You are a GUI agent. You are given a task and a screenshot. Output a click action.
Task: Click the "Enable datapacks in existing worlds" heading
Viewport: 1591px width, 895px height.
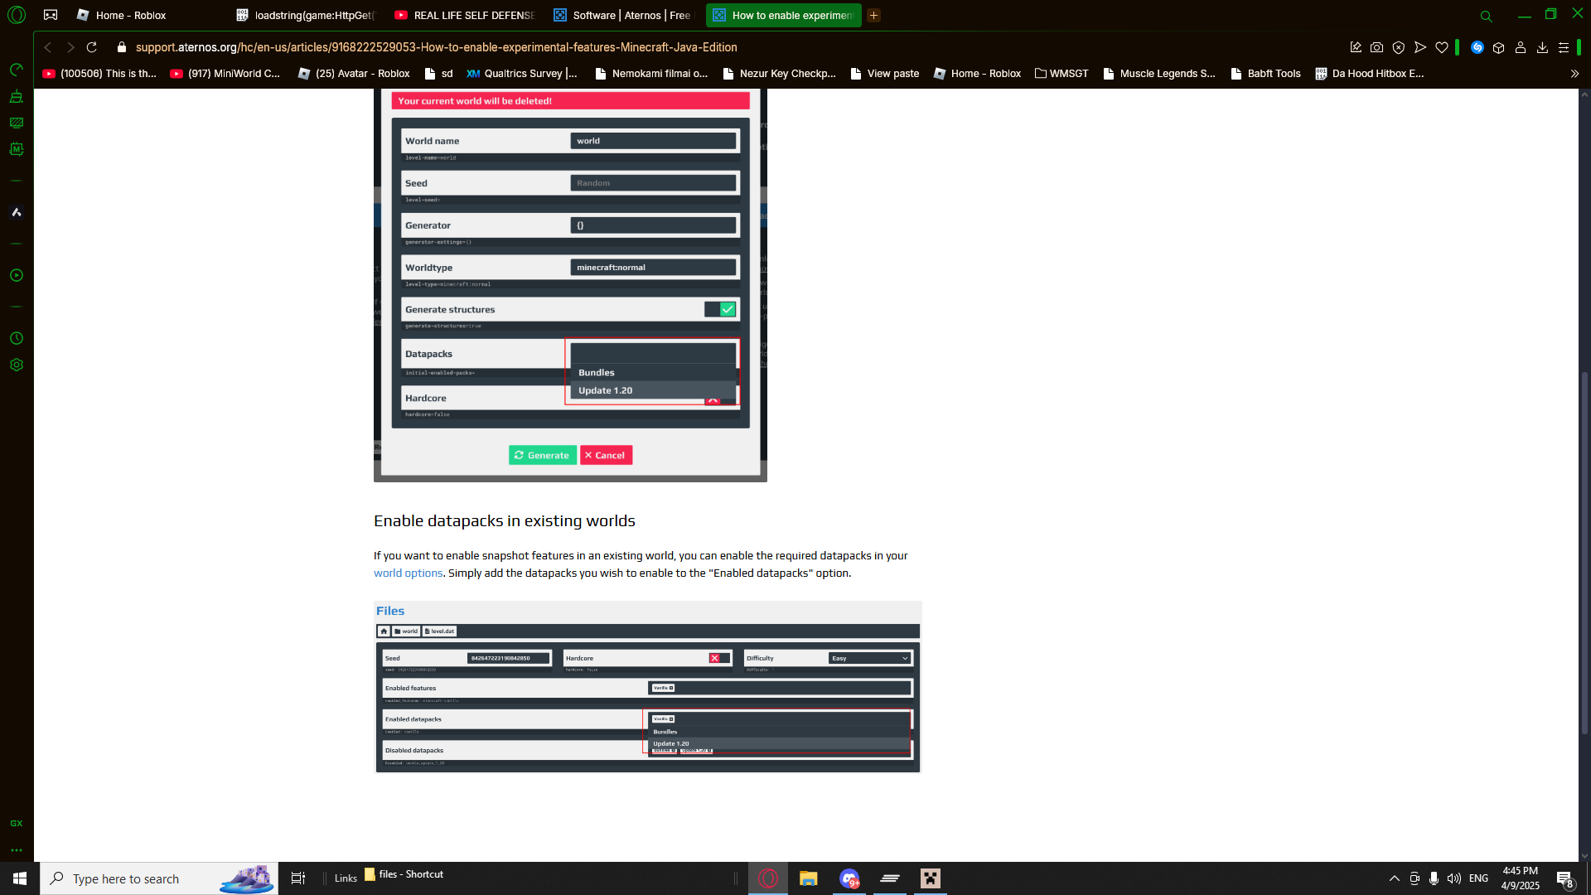point(505,521)
